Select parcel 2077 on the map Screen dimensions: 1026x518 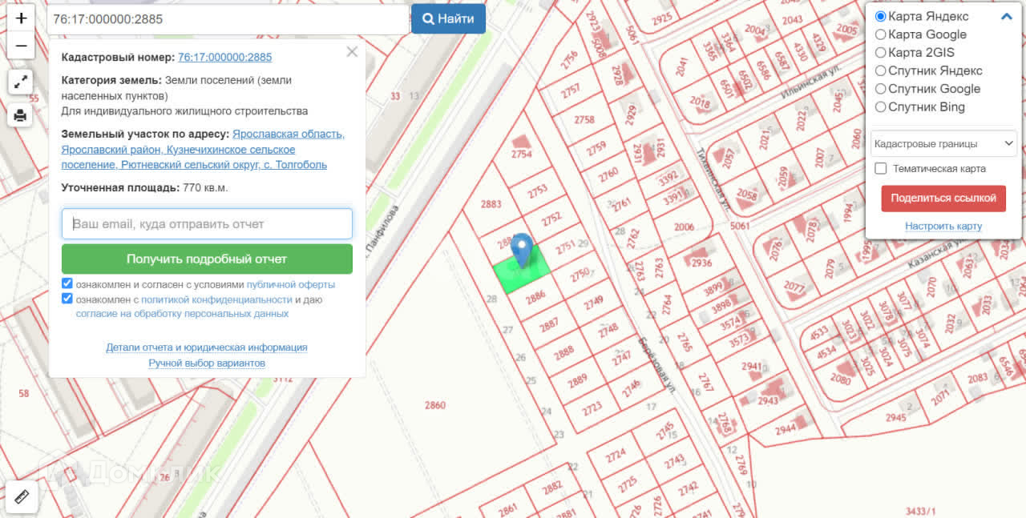794,287
